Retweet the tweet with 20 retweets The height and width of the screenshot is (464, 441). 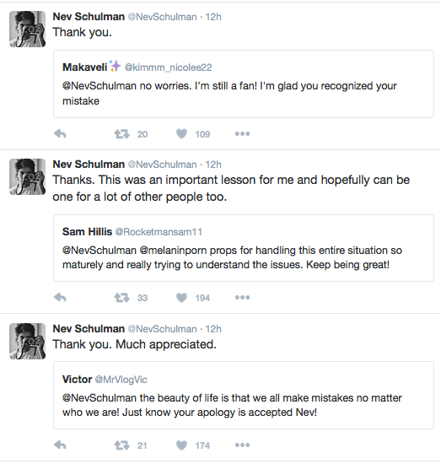(122, 134)
